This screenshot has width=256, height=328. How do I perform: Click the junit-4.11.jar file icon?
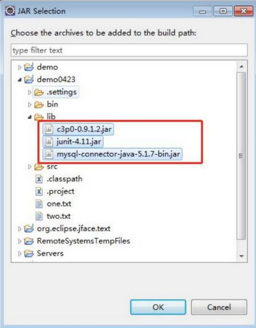click(x=49, y=142)
